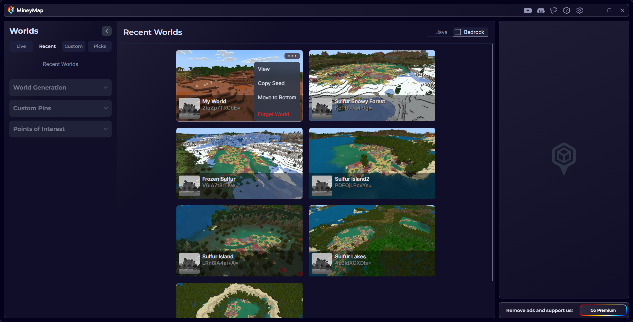Screen dimensions: 633x322
Task: Click the My World title text
Action: (x=214, y=101)
